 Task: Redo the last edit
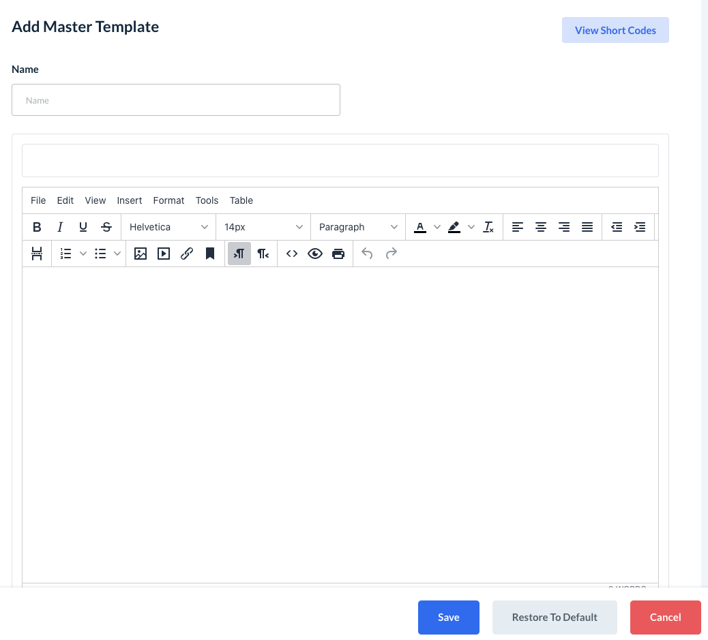pos(391,254)
